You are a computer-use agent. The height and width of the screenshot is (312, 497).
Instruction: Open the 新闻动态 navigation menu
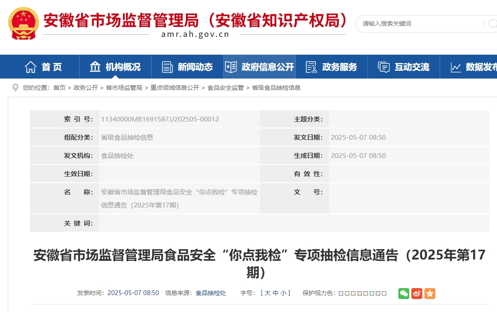pyautogui.click(x=187, y=67)
